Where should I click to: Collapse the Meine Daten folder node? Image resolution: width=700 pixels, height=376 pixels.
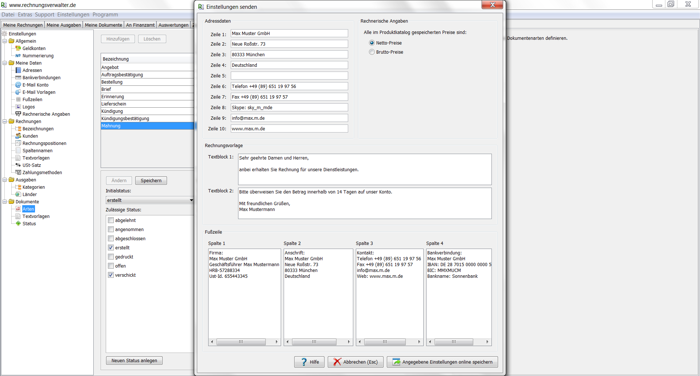click(x=5, y=63)
